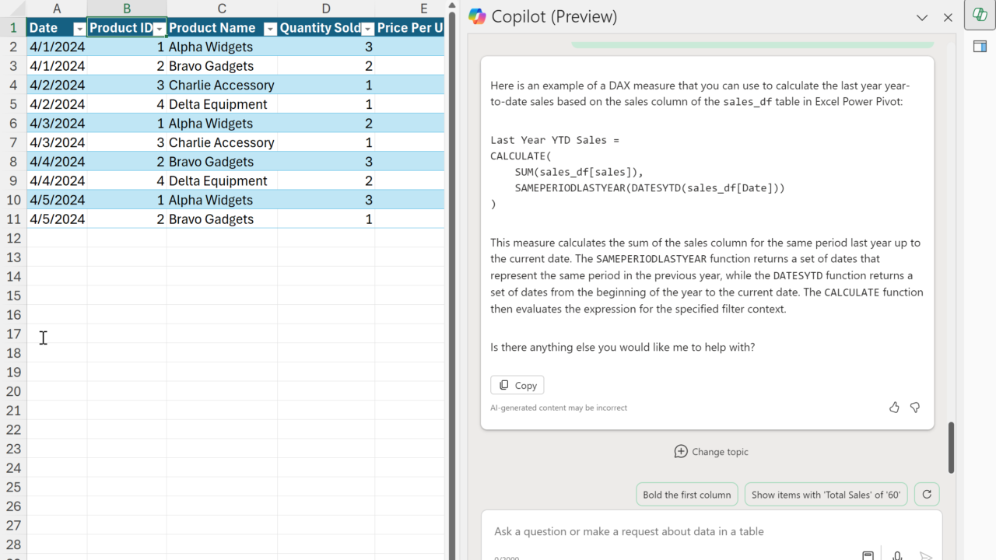Give thumbs up to Copilot response
Image resolution: width=996 pixels, height=560 pixels.
[x=894, y=407]
